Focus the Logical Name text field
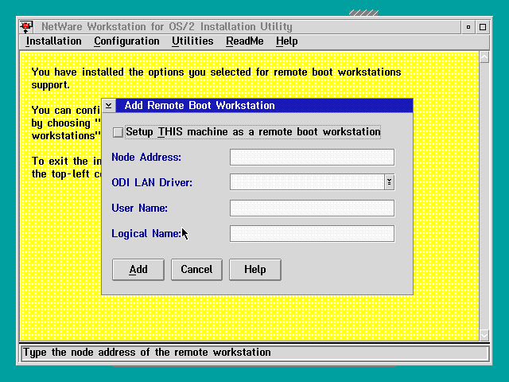Screen dimensions: 509x382 click(x=312, y=233)
